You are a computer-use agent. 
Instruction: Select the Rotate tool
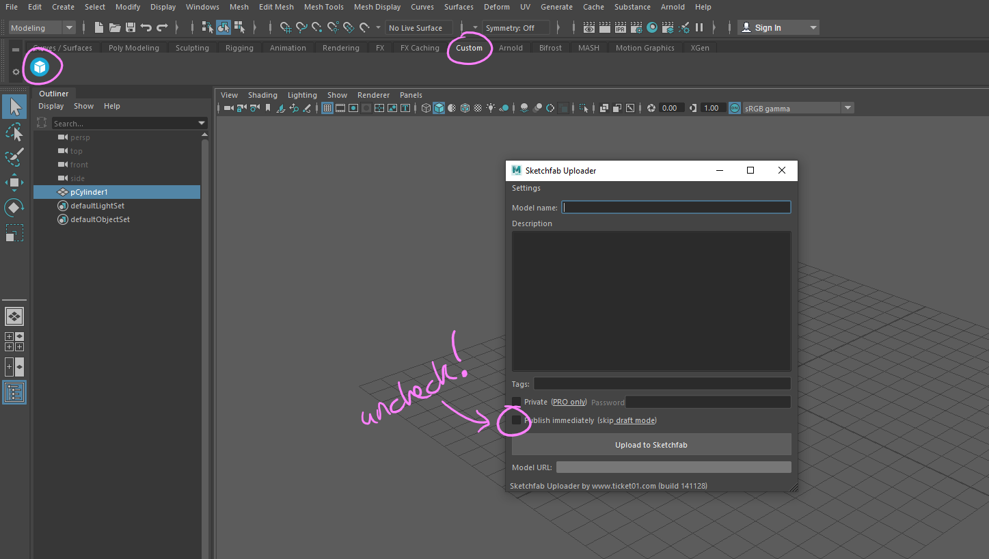pos(14,207)
